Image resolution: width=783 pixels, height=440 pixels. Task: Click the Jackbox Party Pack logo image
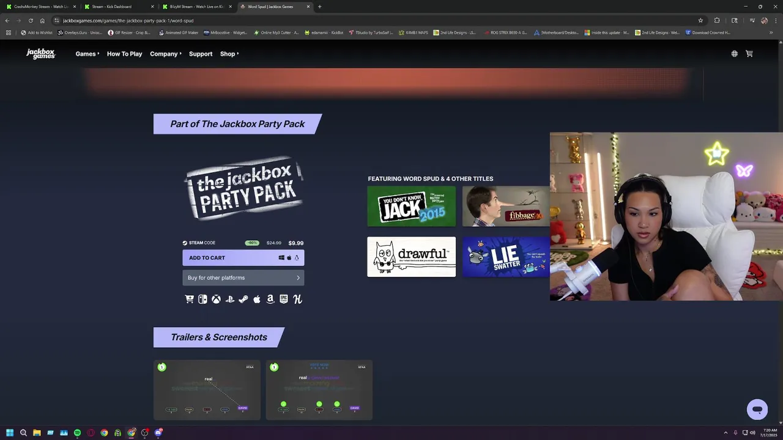pyautogui.click(x=243, y=188)
